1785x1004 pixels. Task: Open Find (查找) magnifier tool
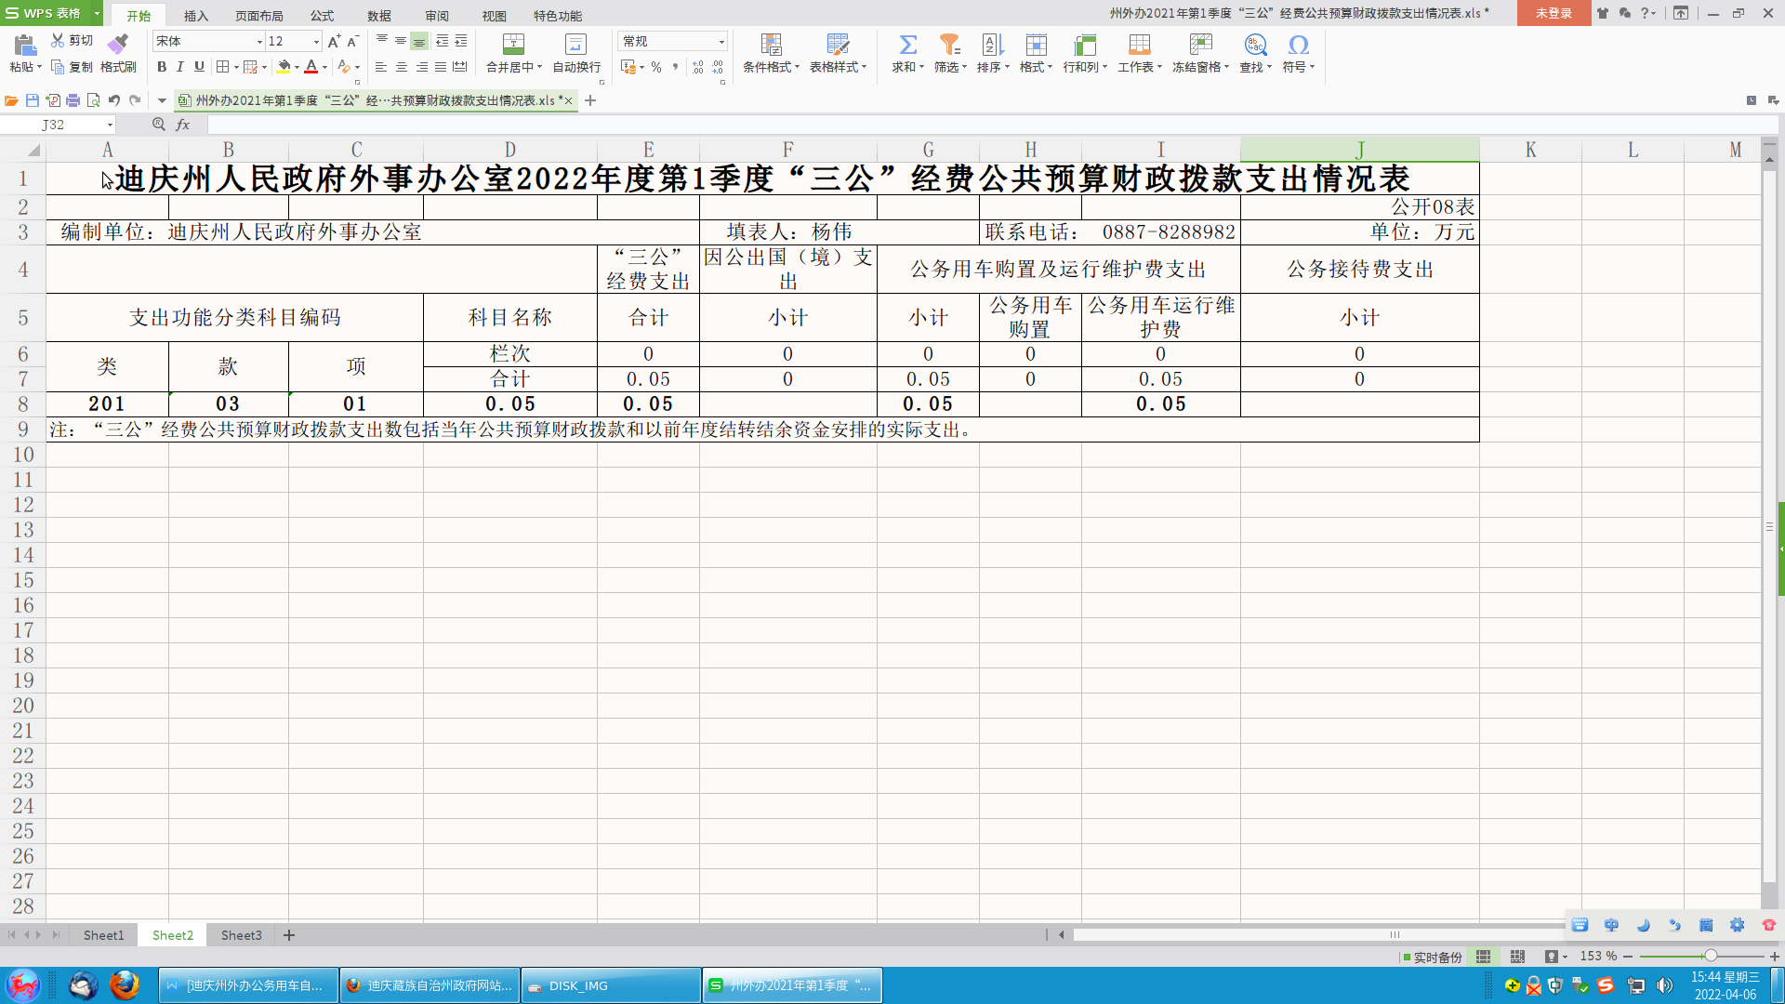click(x=1255, y=45)
